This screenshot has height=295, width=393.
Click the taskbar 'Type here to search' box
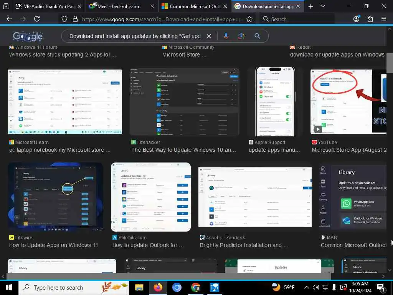tap(73, 287)
